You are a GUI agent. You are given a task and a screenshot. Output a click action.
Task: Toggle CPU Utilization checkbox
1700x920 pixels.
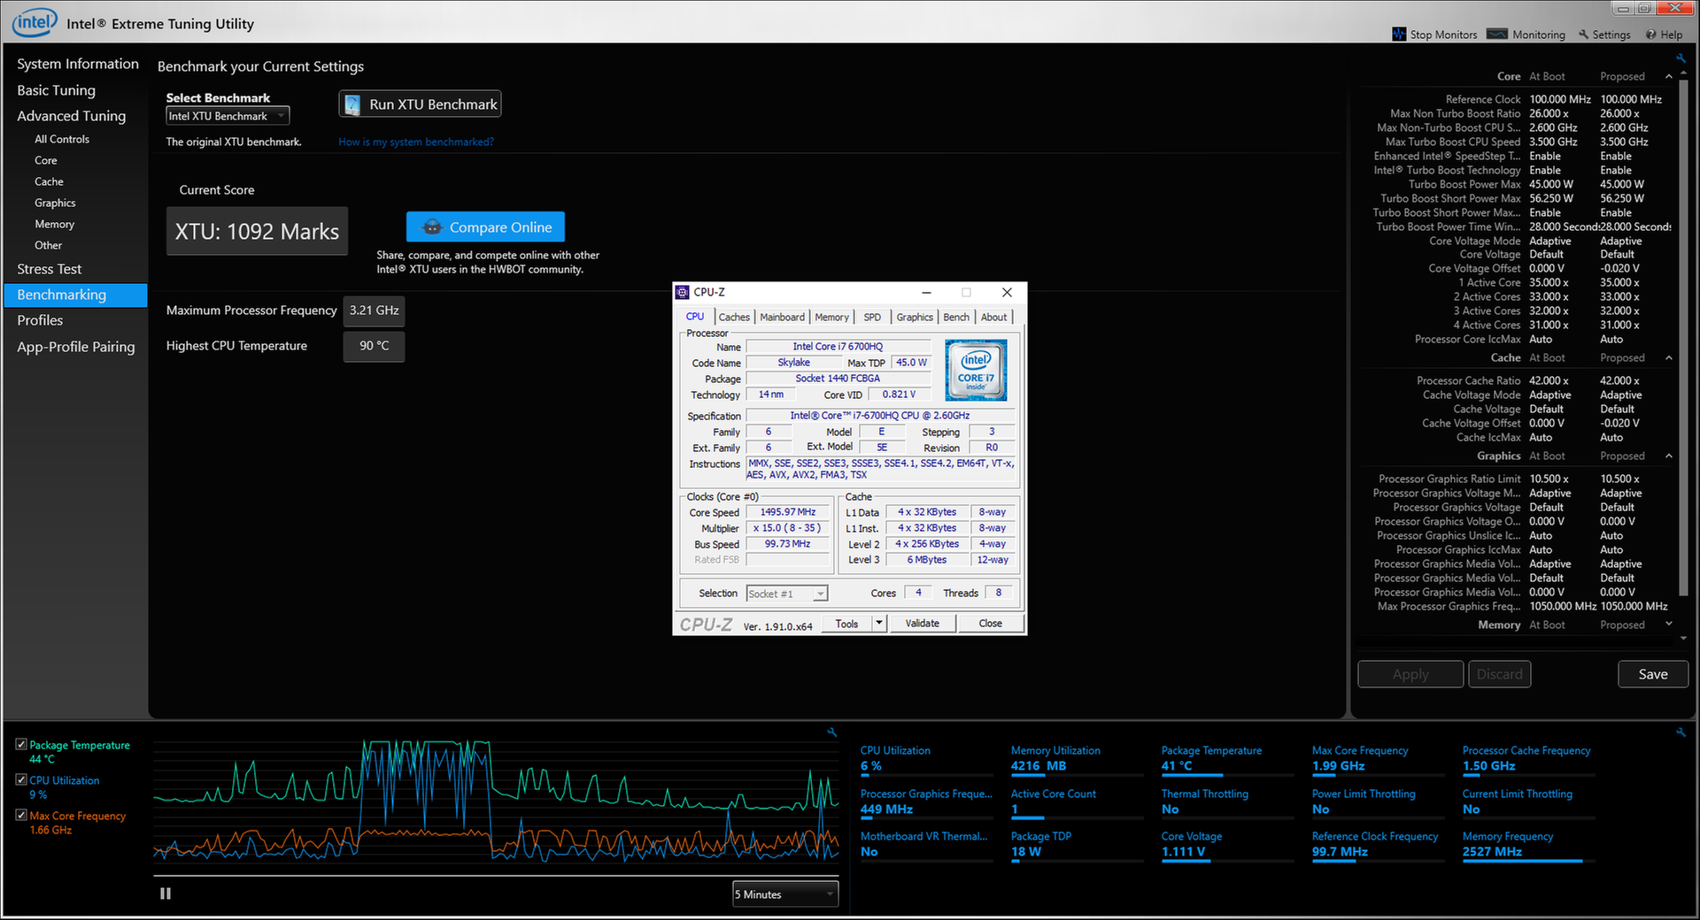(x=21, y=780)
